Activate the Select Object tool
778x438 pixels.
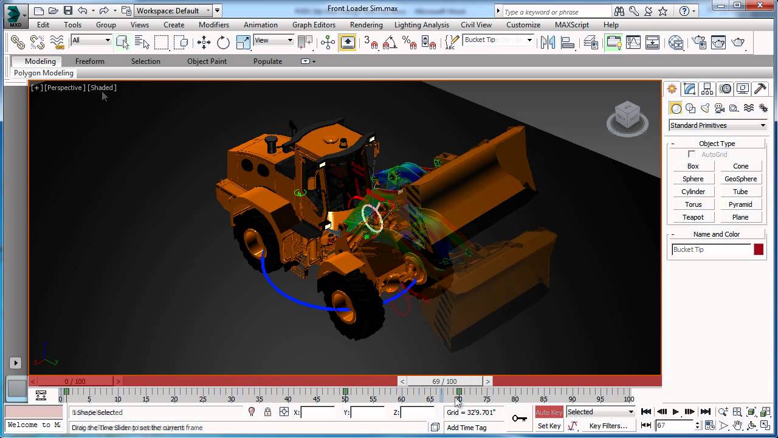coord(122,42)
